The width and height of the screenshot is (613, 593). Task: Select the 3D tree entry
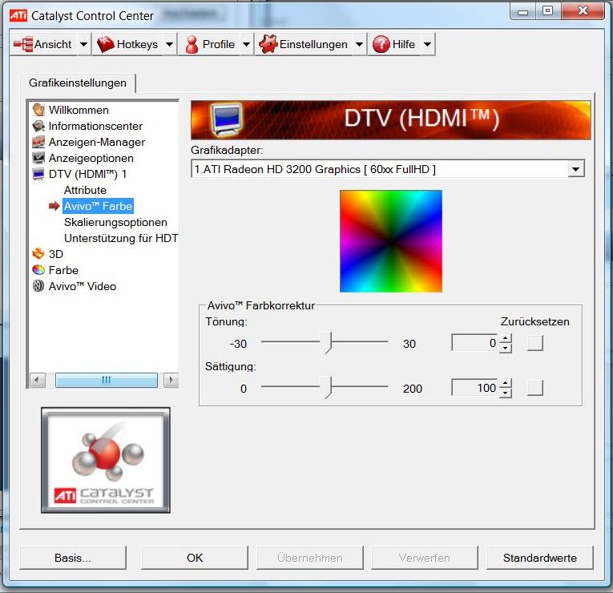coord(55,254)
